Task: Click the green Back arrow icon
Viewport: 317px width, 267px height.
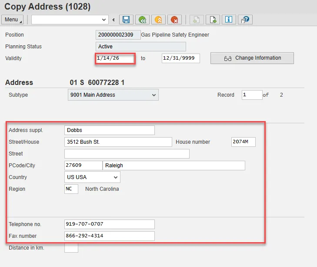Action: click(x=142, y=20)
